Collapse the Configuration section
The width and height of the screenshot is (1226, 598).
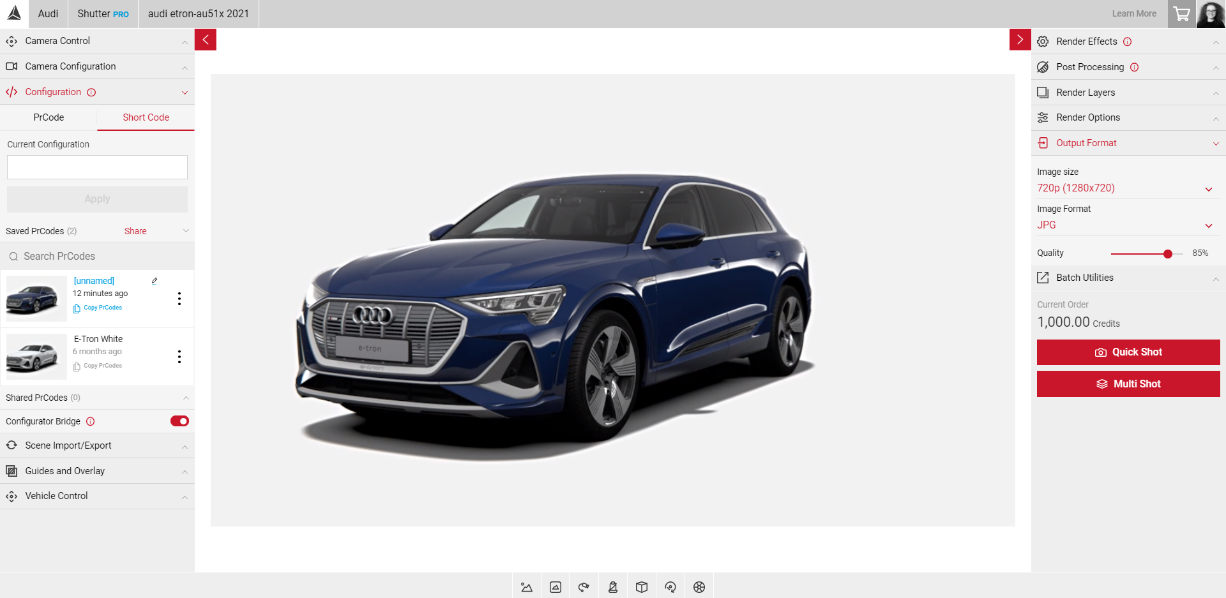[x=97, y=92]
